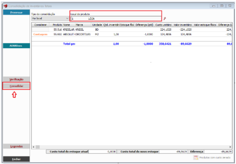236x164 pixels.
Task: Click the Consolidar button
Action: 16,86
